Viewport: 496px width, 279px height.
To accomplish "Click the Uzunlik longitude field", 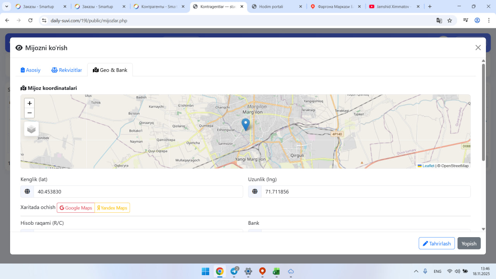I will [x=365, y=192].
